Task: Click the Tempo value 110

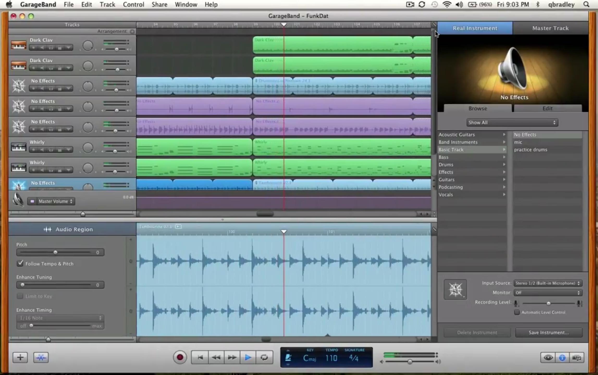Action: click(331, 359)
